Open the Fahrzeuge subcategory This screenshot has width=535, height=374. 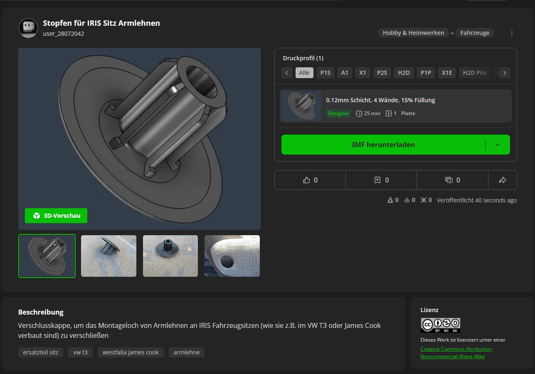click(475, 33)
